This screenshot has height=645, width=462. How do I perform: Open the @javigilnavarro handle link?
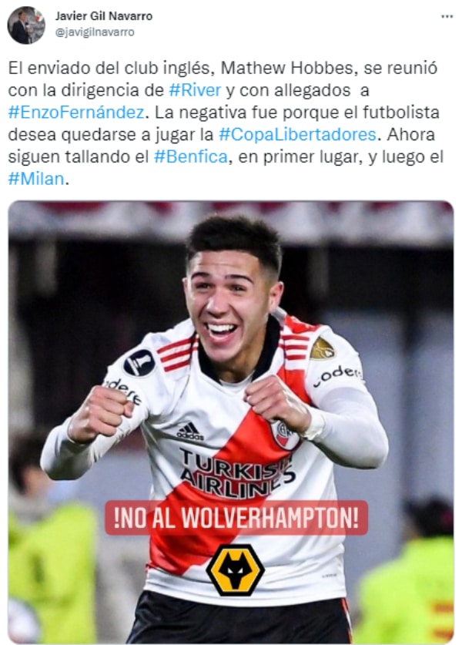[95, 32]
